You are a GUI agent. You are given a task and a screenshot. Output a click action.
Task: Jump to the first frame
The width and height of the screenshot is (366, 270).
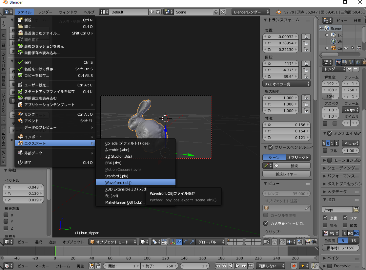[218, 266]
